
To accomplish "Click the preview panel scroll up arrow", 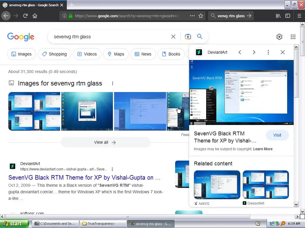I will 296,47.
